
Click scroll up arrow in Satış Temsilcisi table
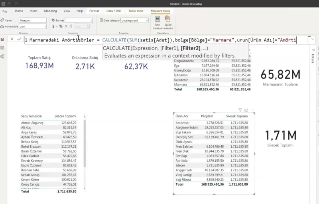85,117
